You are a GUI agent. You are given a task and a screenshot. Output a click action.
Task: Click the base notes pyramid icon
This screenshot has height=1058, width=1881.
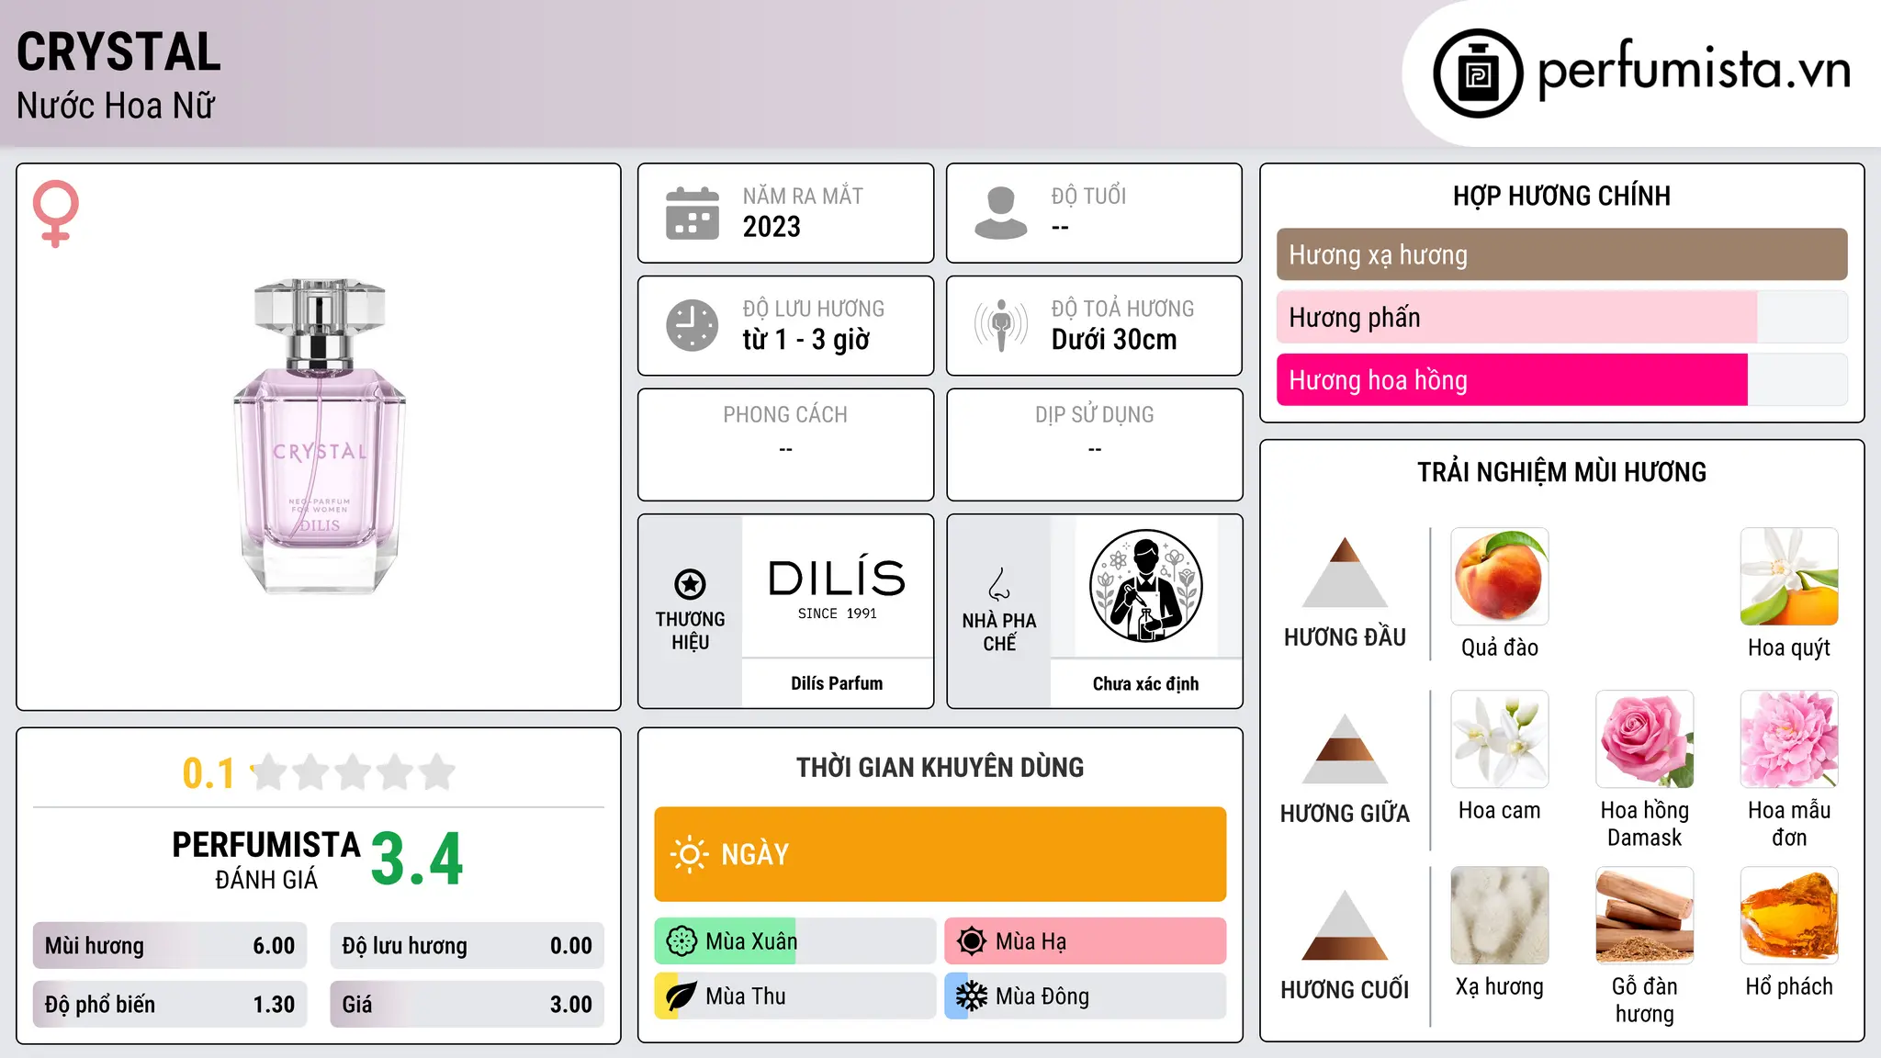tap(1346, 925)
